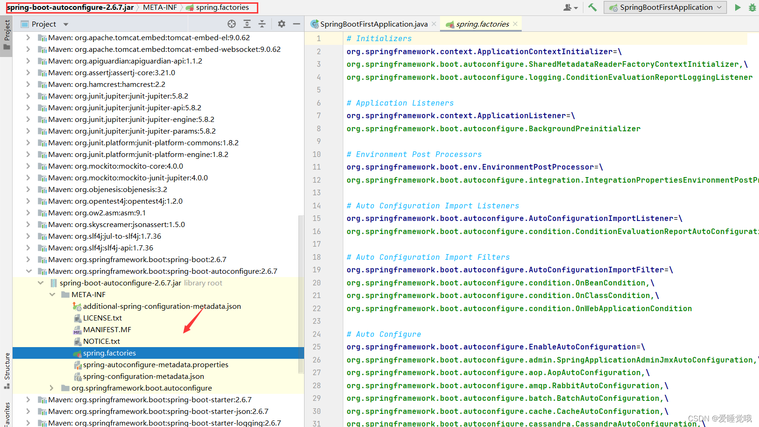Click the OnBeanCondition line in editor
Viewport: 759px width, 427px height.
pyautogui.click(x=500, y=283)
